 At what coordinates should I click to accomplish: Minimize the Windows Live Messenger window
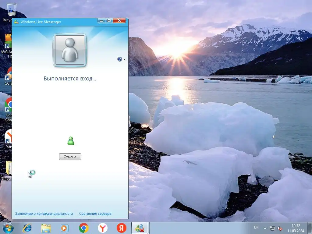[x=101, y=20]
